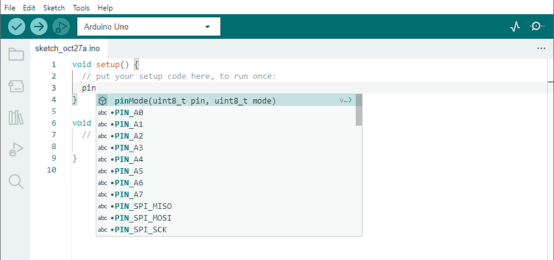The width and height of the screenshot is (554, 260).
Task: Select the pinMode autocomplete suggestion
Action: 226,101
